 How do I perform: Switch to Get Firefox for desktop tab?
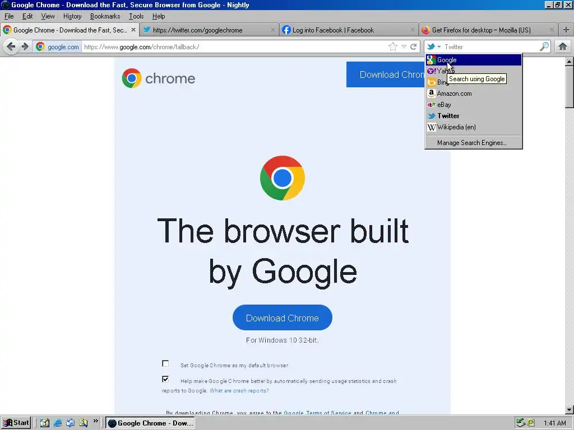(488, 30)
